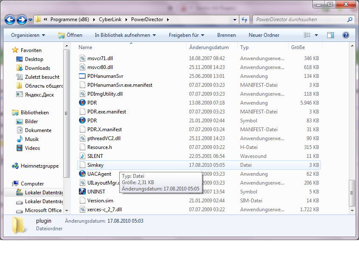Viewport: 359px width, 254px height.
Task: Select the UNINST symbol icon
Action: click(x=82, y=192)
